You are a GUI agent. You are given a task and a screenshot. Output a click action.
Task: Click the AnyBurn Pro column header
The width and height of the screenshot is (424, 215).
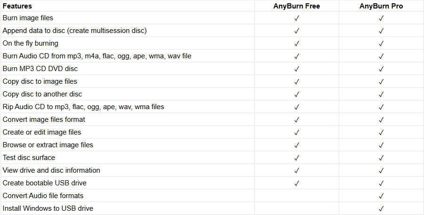381,6
